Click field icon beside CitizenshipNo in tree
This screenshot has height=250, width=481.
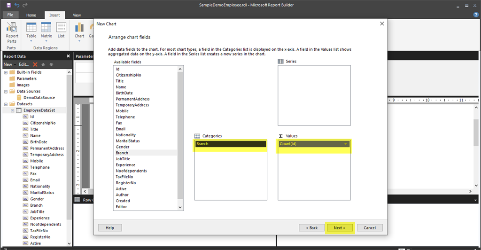pos(25,123)
